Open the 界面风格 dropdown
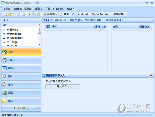The height and width of the screenshot is (117, 155). (120, 14)
